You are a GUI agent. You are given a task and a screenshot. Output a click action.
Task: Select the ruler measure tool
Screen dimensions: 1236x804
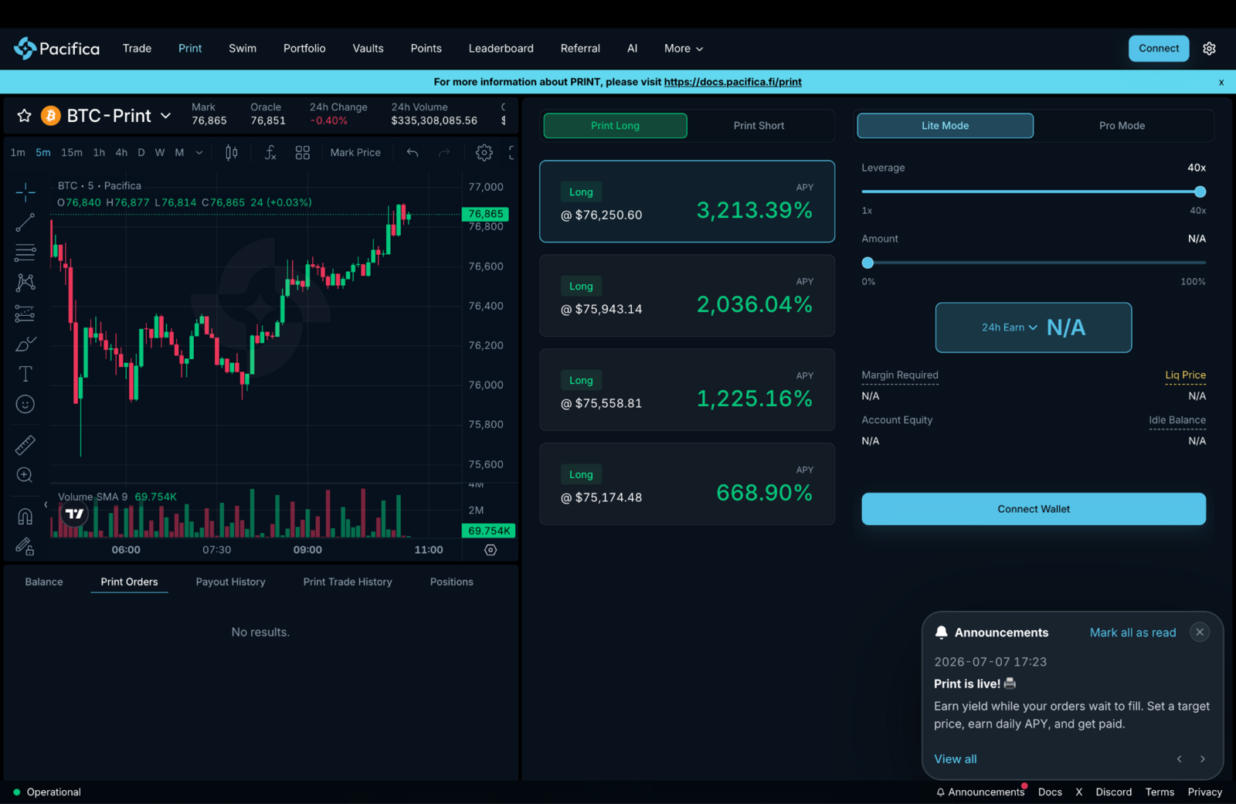coord(25,445)
